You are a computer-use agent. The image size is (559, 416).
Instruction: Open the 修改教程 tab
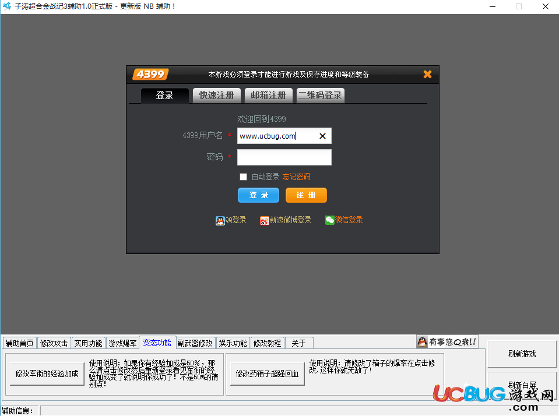(x=268, y=343)
